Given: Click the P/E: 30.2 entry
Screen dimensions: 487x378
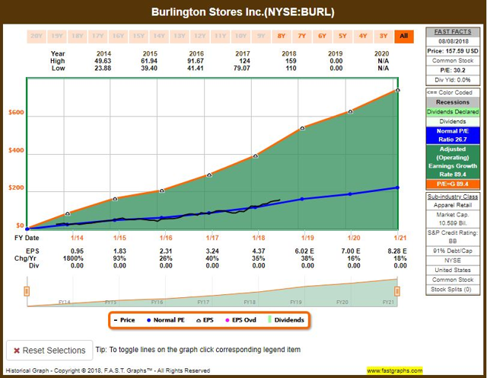Looking at the screenshot, I should tap(453, 70).
